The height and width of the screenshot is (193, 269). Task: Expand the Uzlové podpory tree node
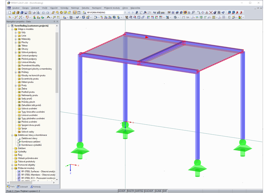click(x=16, y=52)
